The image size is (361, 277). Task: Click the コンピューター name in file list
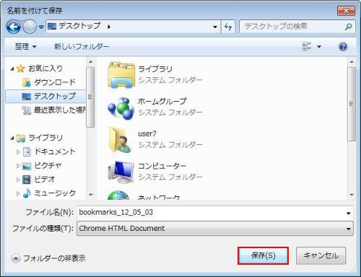coord(162,166)
